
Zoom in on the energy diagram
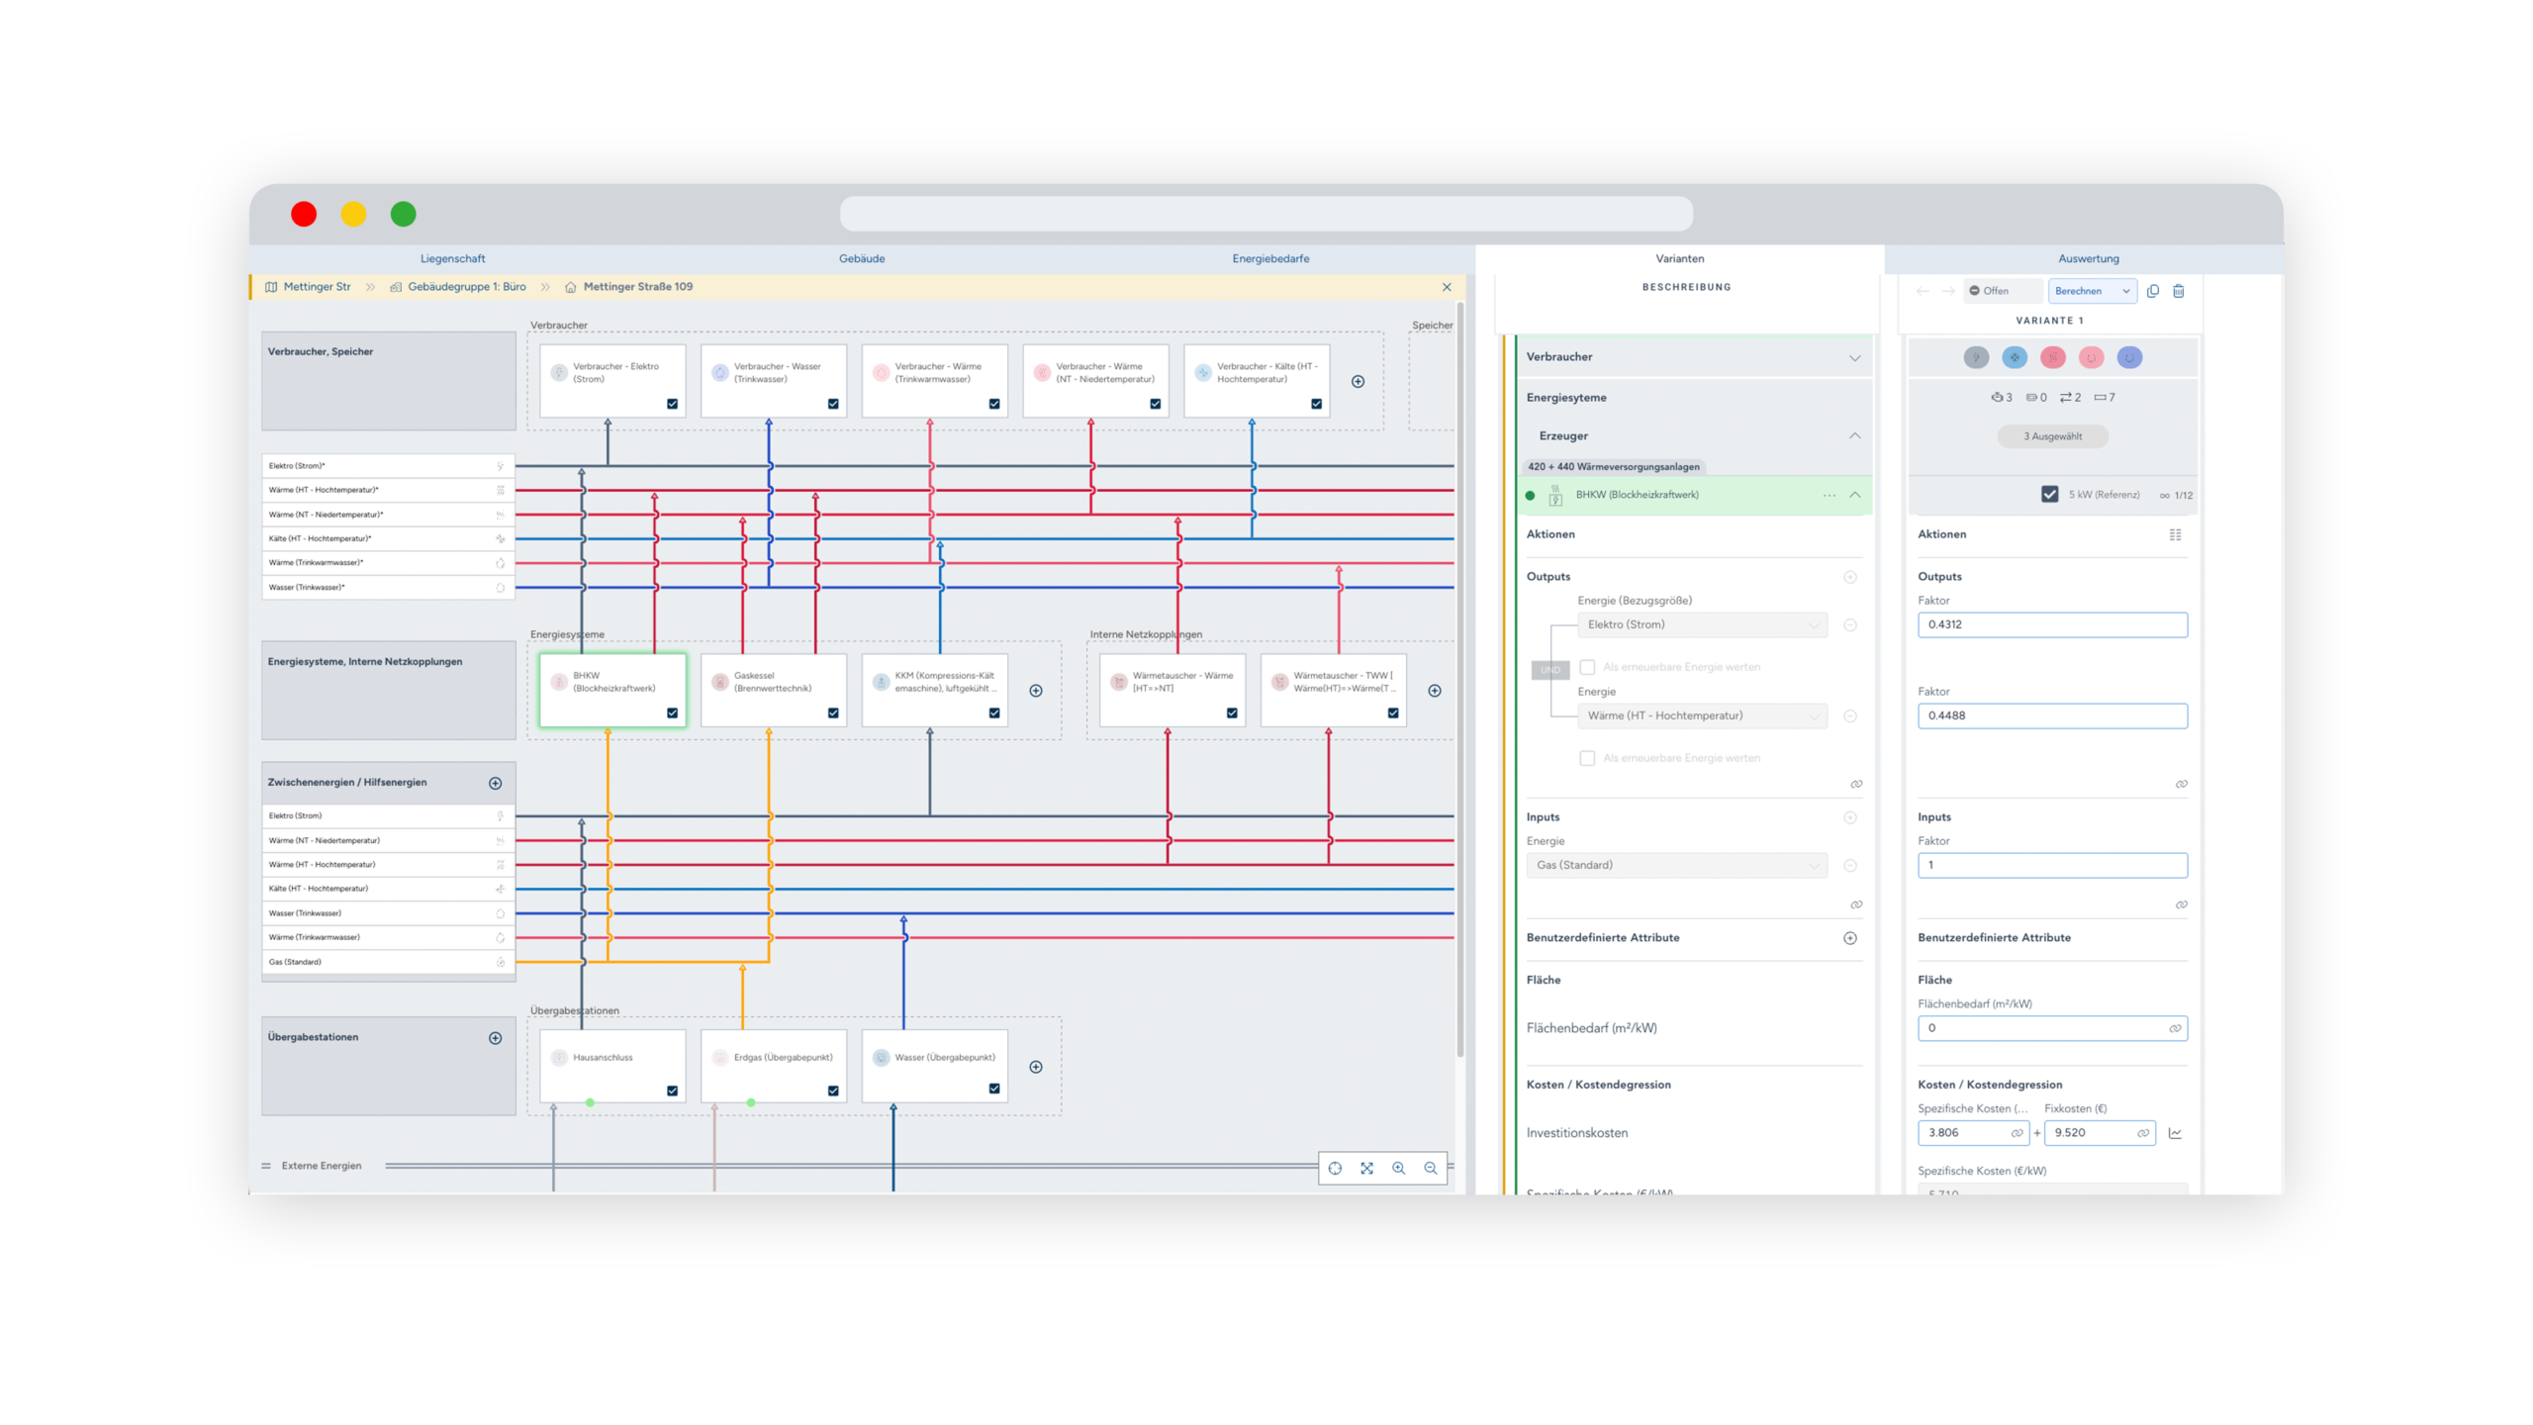[1398, 1168]
